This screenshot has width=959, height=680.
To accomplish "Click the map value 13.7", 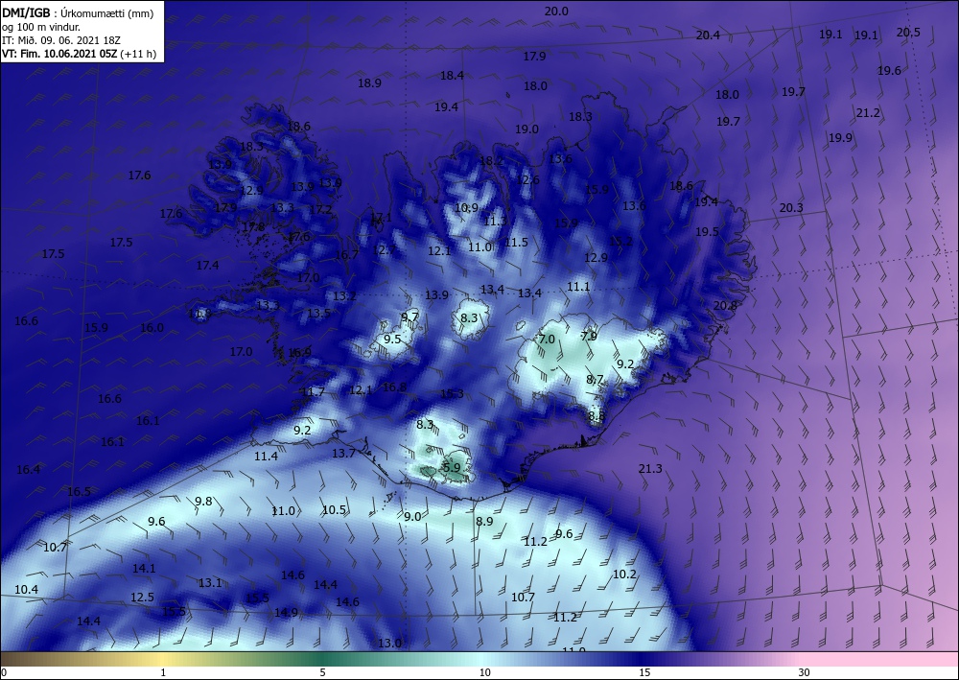I will pyautogui.click(x=343, y=453).
